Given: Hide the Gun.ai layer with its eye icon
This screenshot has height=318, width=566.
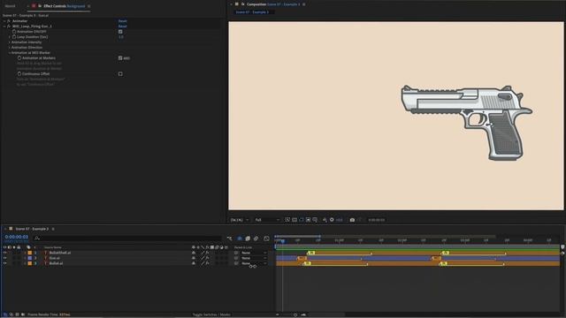Looking at the screenshot, I should click(x=4, y=258).
